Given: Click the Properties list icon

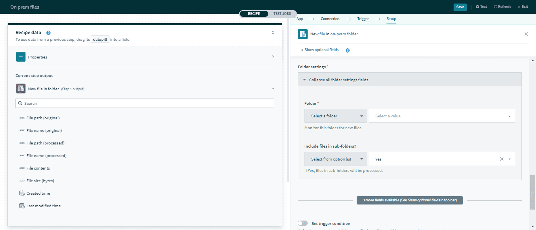Looking at the screenshot, I should point(21,57).
